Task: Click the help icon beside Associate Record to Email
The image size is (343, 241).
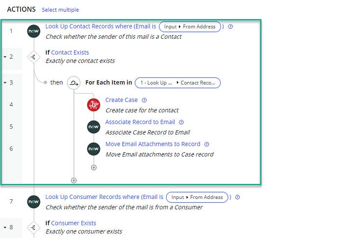Action: point(181,122)
